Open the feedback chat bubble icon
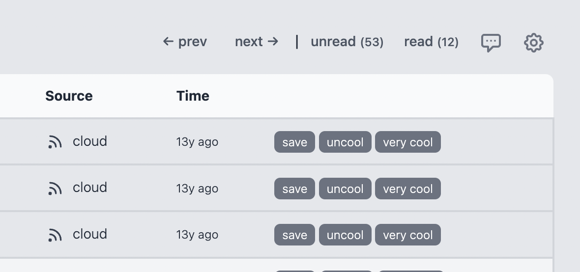The width and height of the screenshot is (580, 272). [x=491, y=43]
